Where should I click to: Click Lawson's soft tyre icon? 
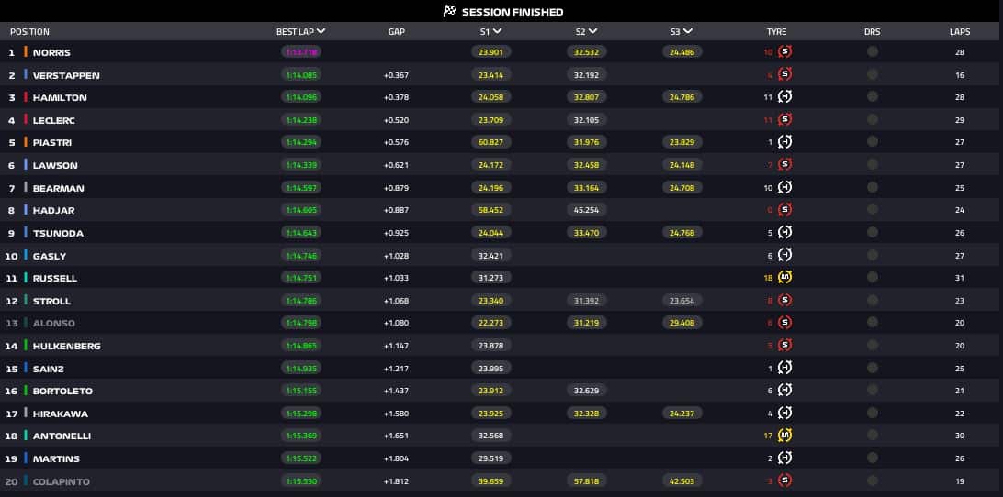click(x=785, y=165)
